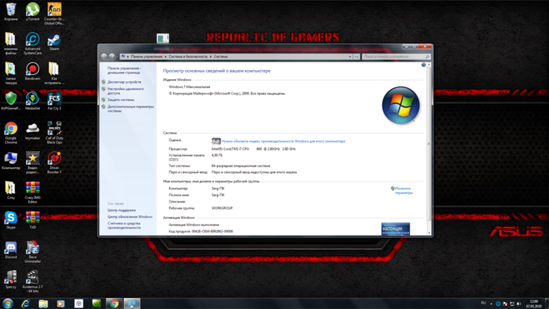Select the Revo Uninstaller desktop shortcut

point(32,252)
